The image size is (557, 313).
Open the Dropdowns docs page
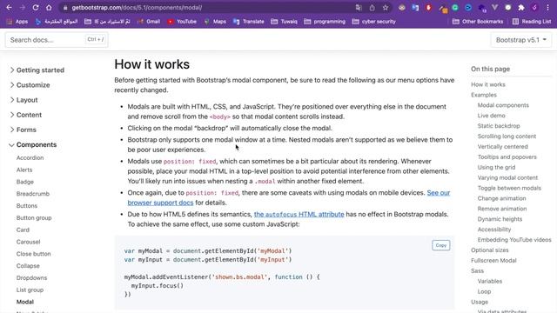(31, 278)
